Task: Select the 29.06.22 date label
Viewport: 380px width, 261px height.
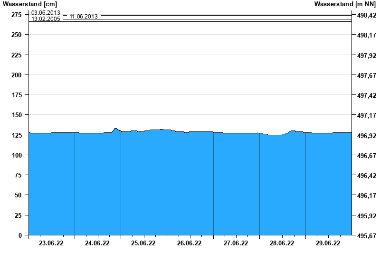Action: click(328, 243)
